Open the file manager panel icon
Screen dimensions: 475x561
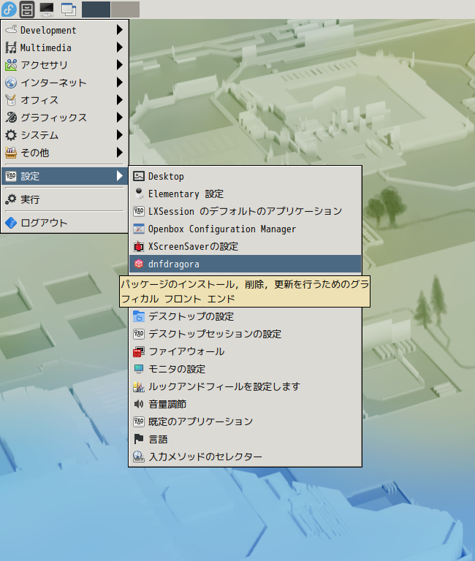tap(27, 9)
